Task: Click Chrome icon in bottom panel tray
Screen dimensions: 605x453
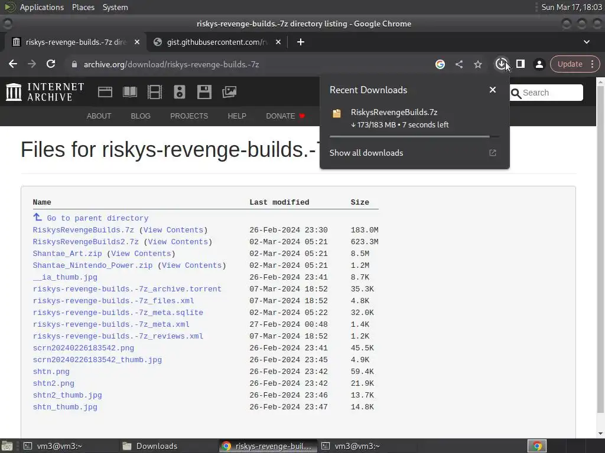Action: coord(537,446)
